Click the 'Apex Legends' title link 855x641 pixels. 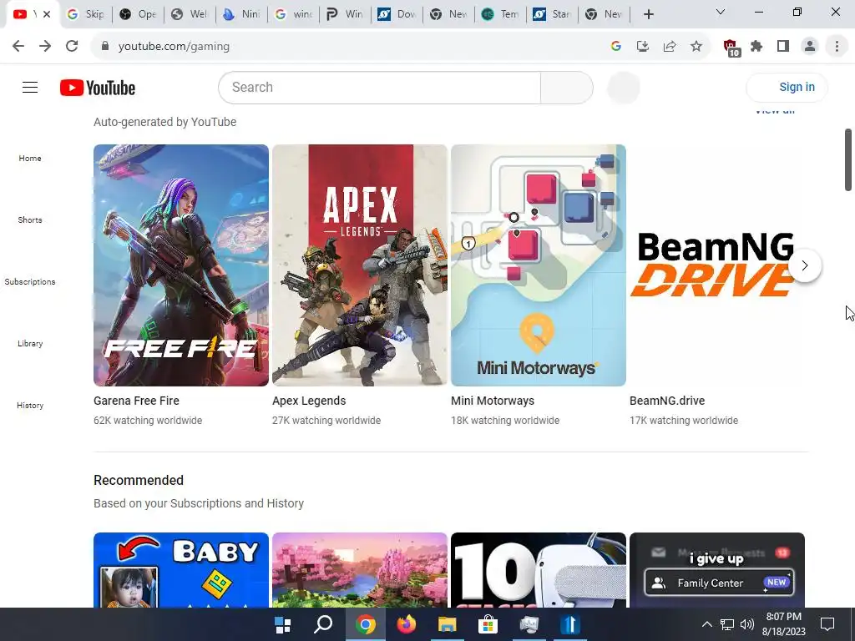tap(309, 401)
